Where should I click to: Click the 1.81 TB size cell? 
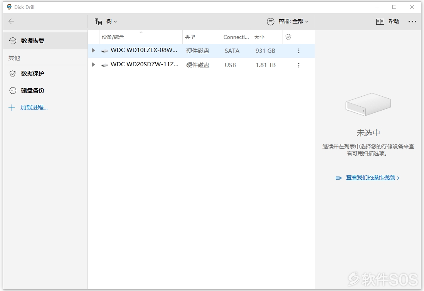coord(266,65)
